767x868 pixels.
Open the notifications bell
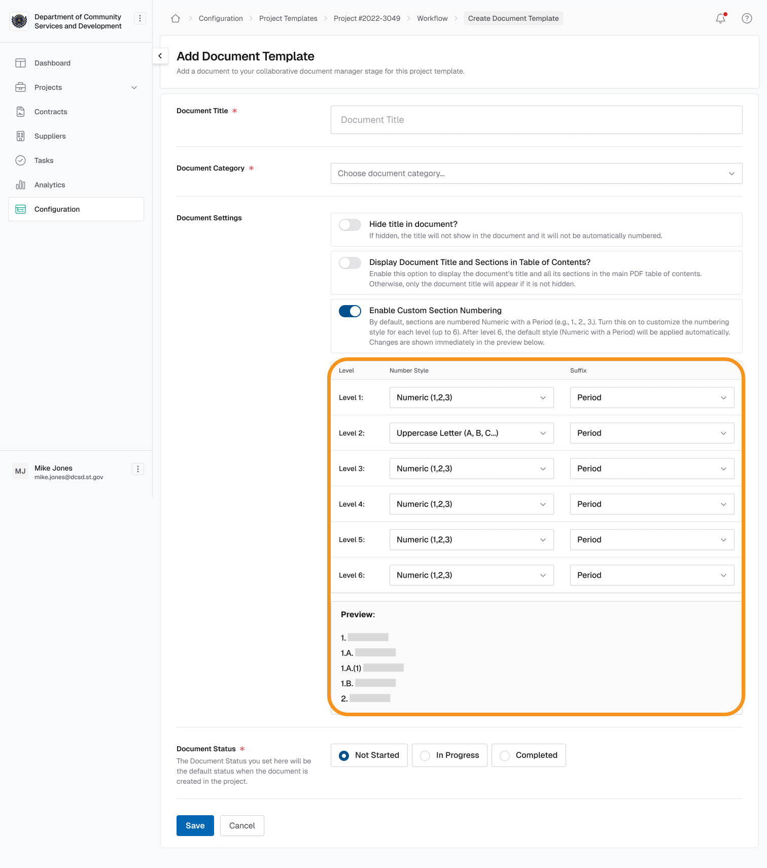pos(720,18)
